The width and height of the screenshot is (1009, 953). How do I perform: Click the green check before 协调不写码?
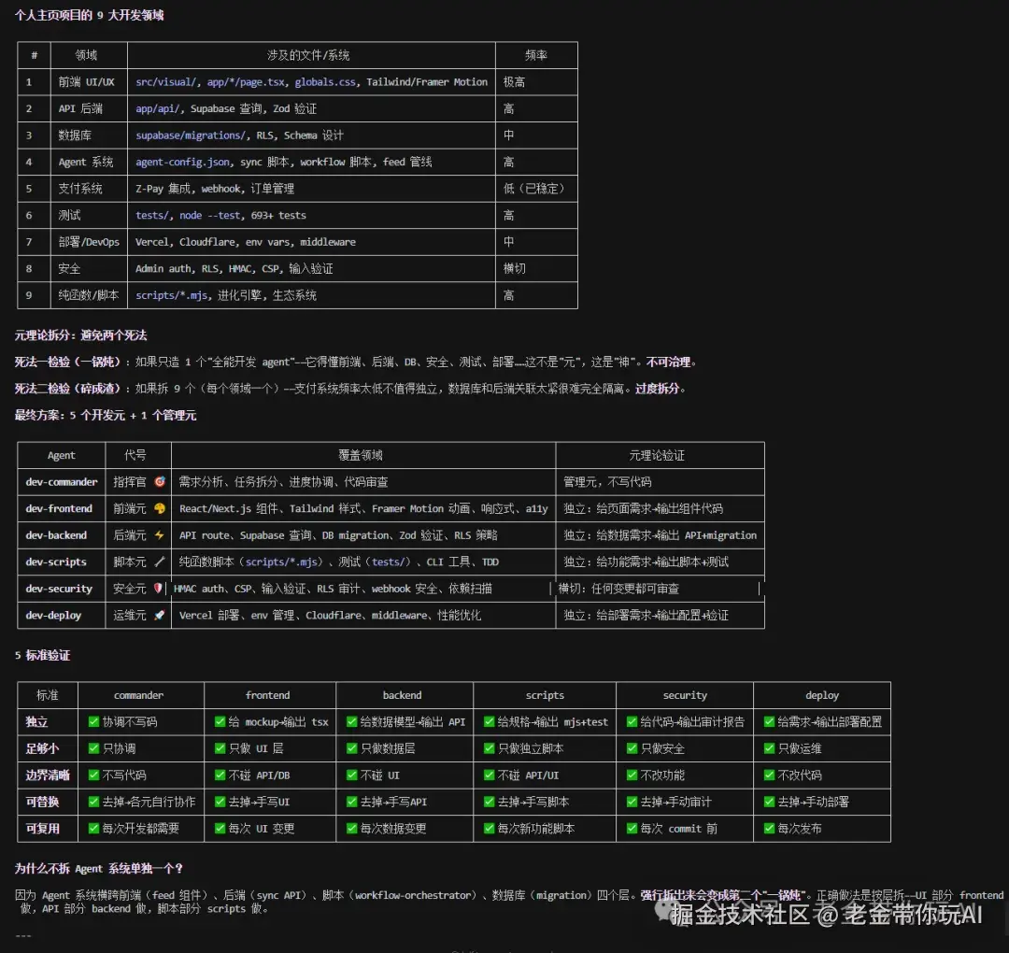coord(94,722)
